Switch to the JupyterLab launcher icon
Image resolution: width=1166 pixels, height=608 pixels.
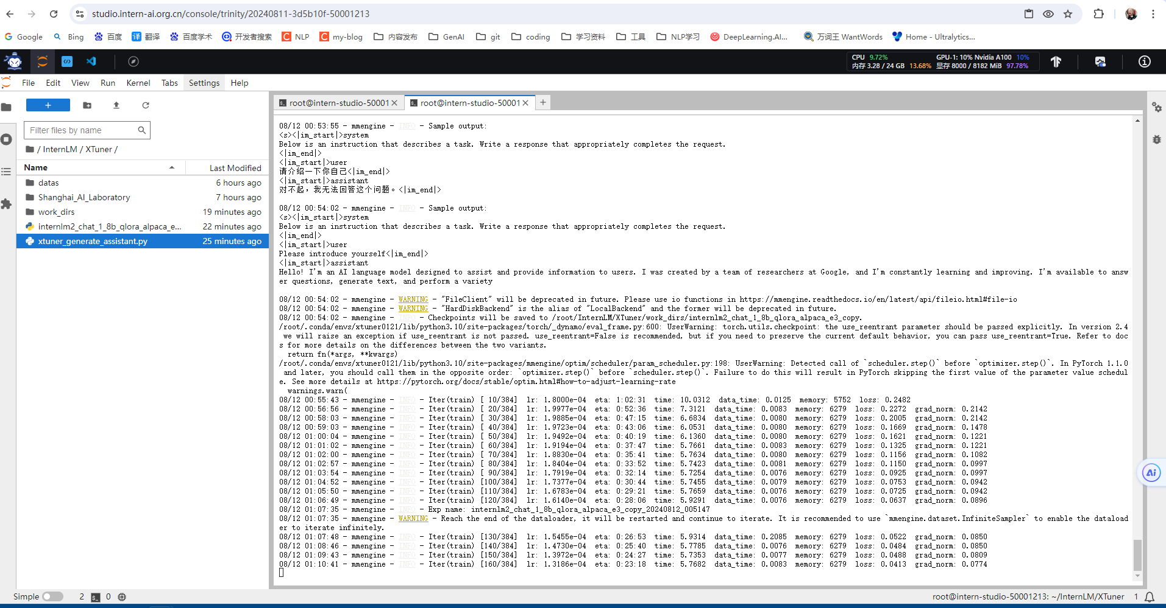(x=42, y=61)
